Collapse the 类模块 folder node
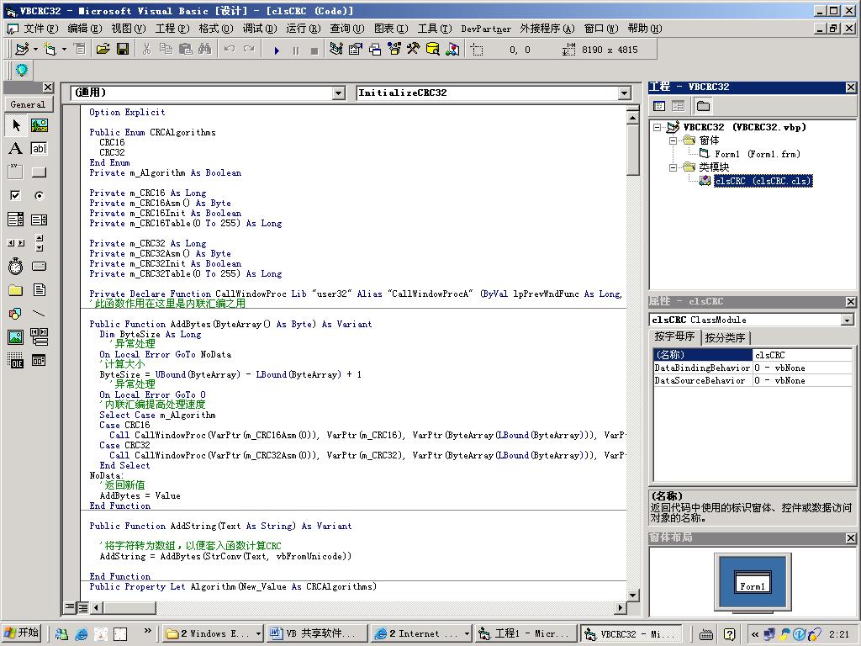Screen dimensions: 861x646 (673, 167)
